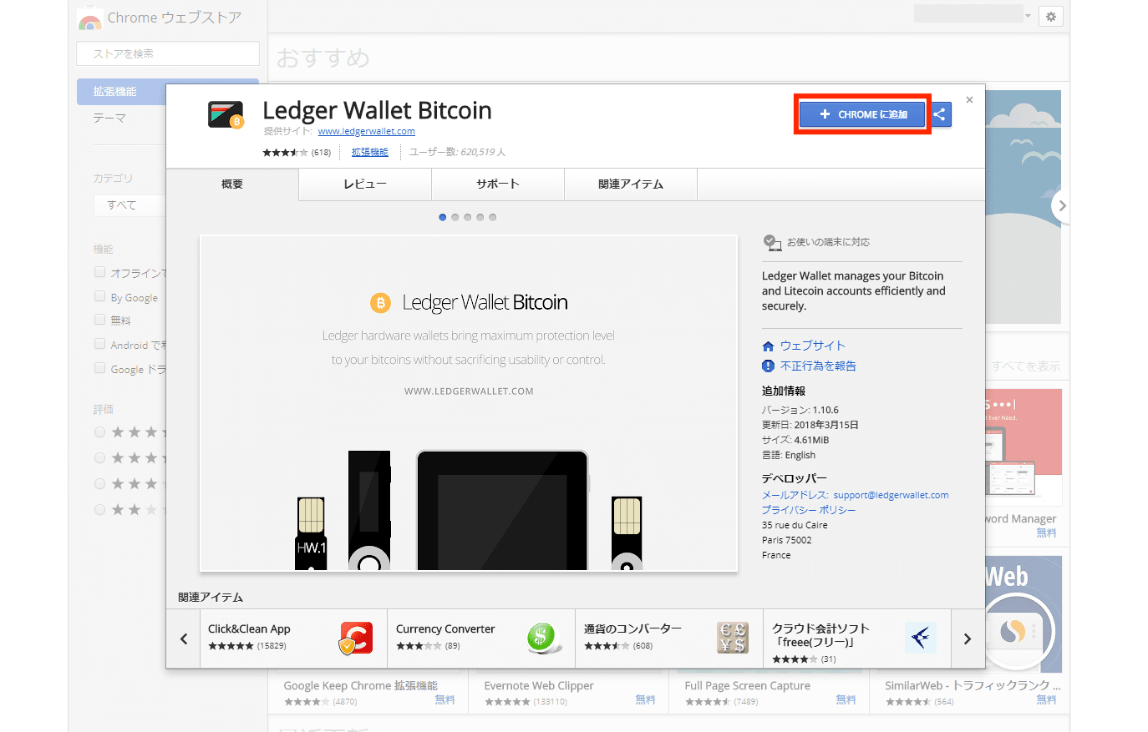Open the サポート tab
The height and width of the screenshot is (732, 1148).
pos(497,184)
